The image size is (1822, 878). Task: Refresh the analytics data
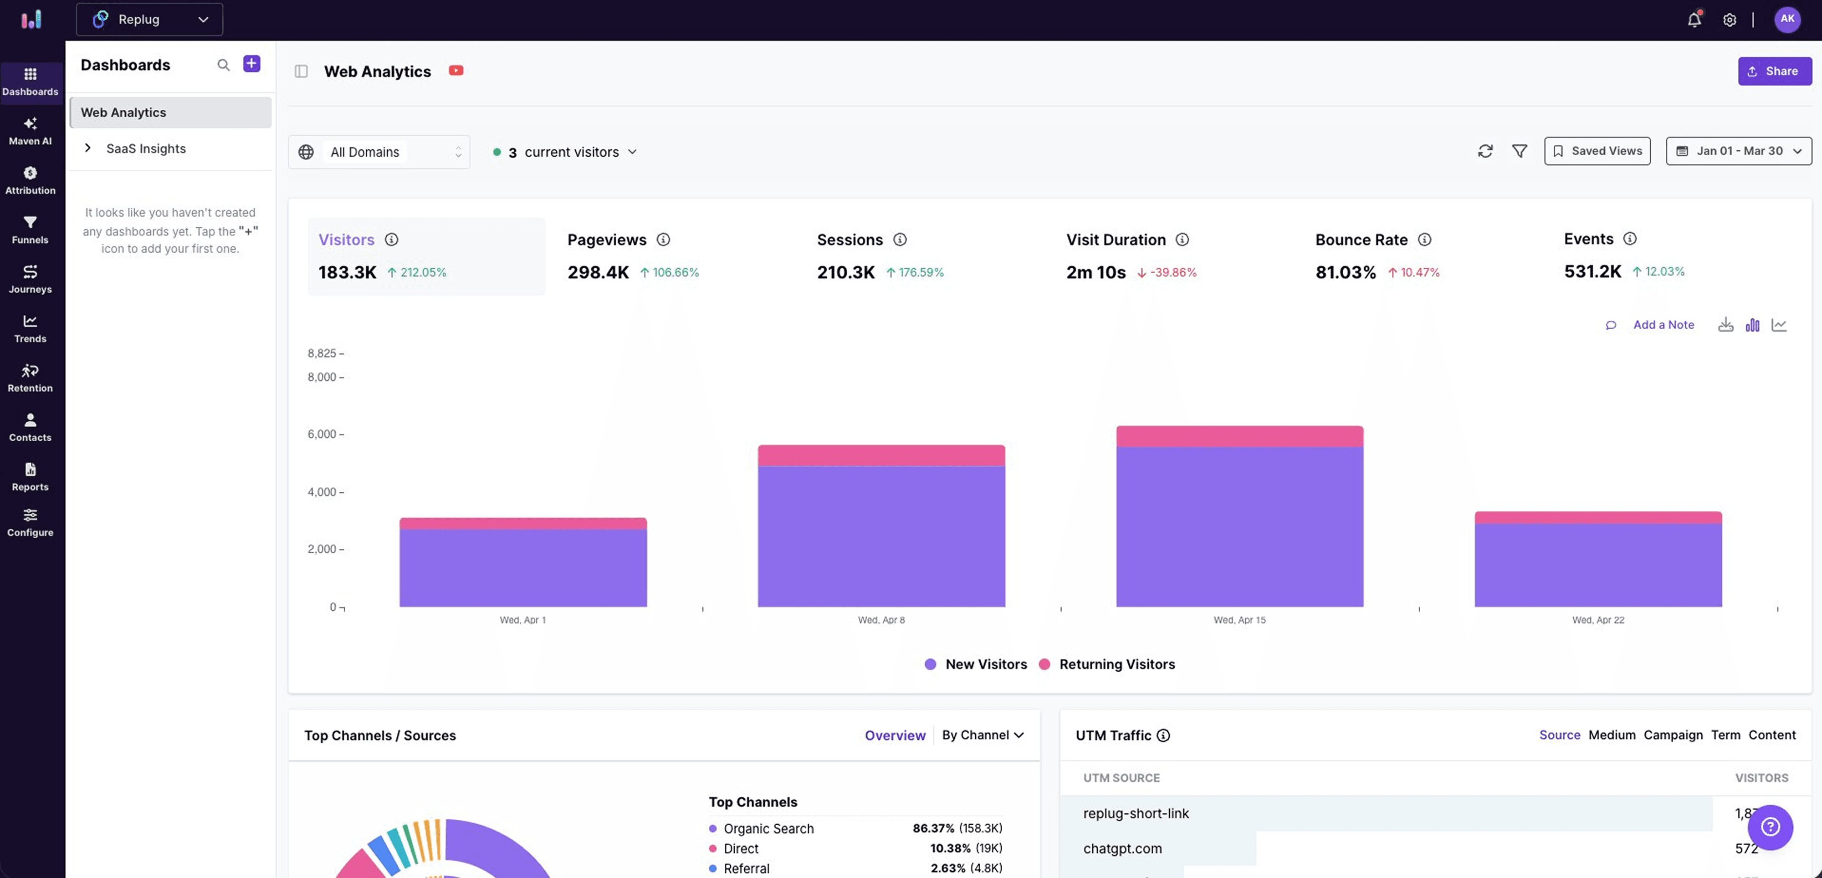[x=1485, y=151]
